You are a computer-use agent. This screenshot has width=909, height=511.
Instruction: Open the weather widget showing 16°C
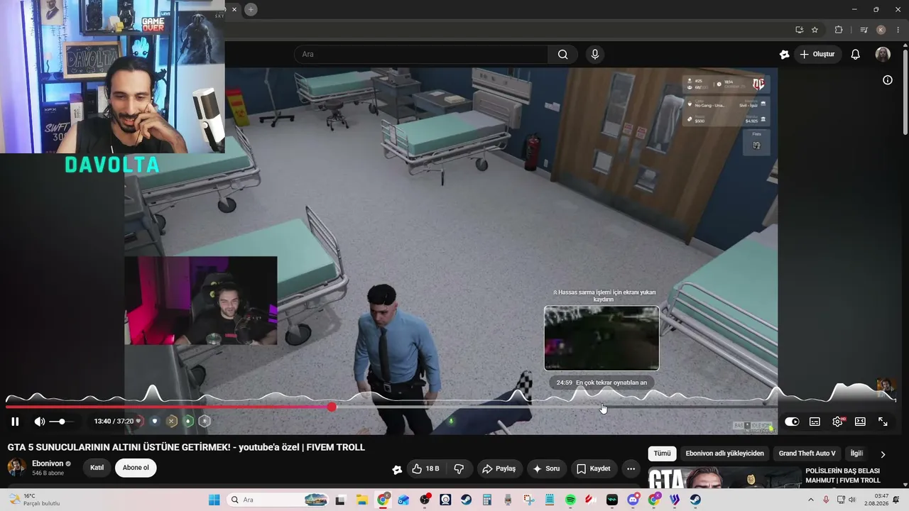[33, 500]
